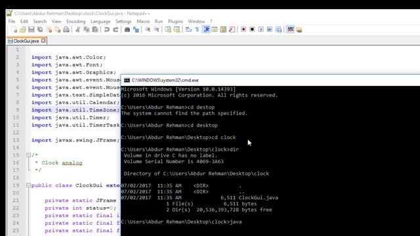
Task: Stop macro recording with square icon
Action: (252, 29)
